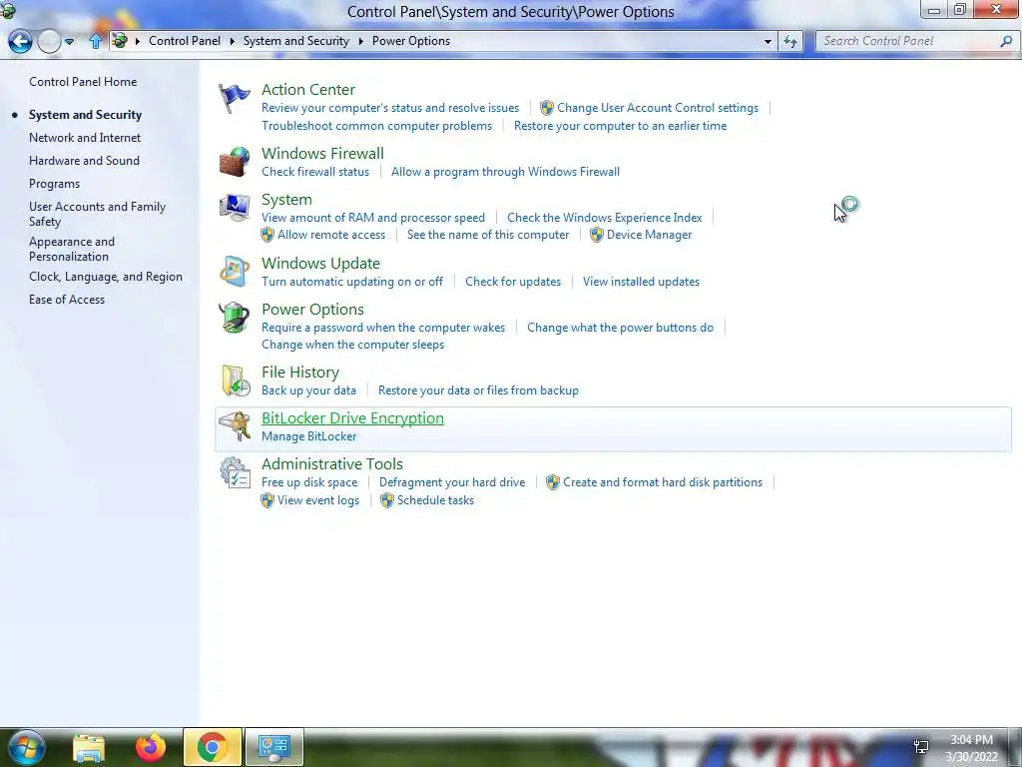
Task: Open Clock, Language, and Region
Action: 106,277
